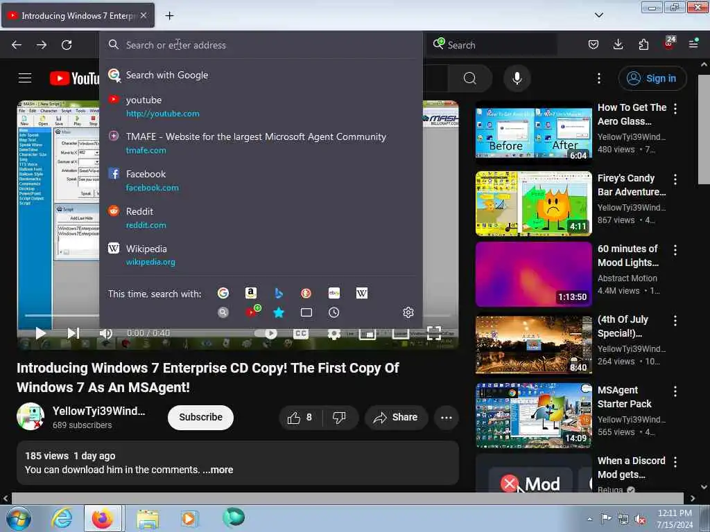Image resolution: width=710 pixels, height=532 pixels.
Task: Open the Facebook suggestion
Action: (x=261, y=181)
